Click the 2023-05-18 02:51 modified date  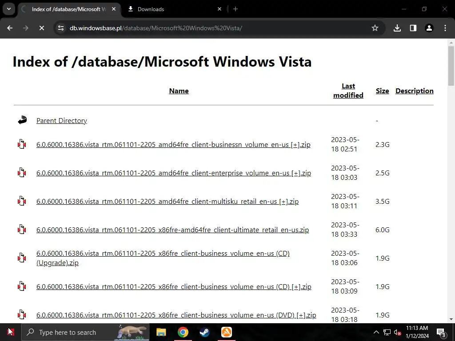(345, 144)
